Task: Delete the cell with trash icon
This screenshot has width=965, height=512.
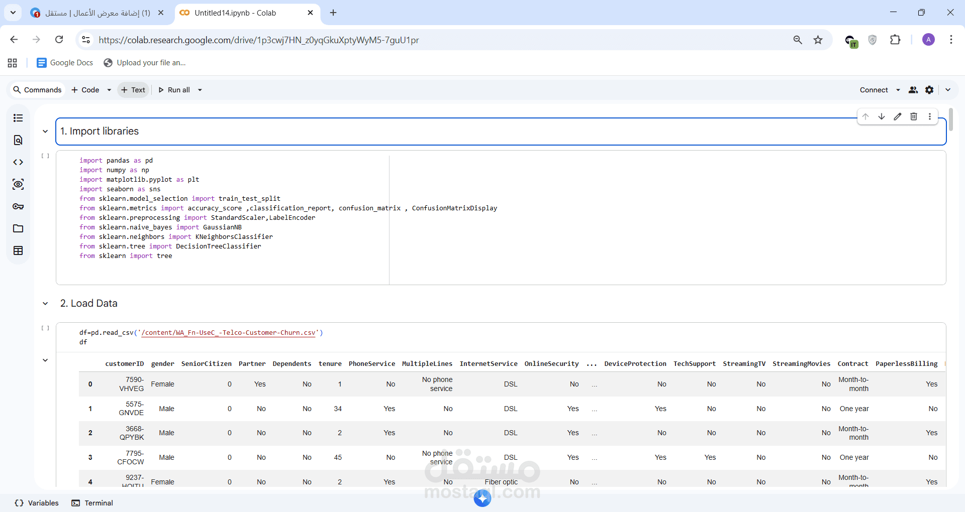Action: 914,116
